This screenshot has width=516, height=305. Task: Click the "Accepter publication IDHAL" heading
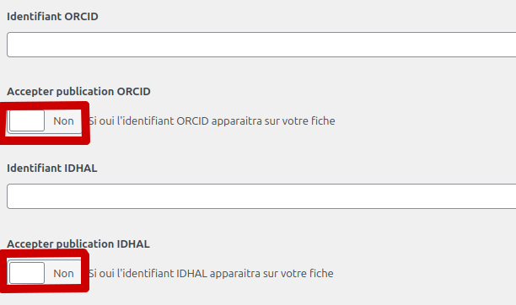78,244
